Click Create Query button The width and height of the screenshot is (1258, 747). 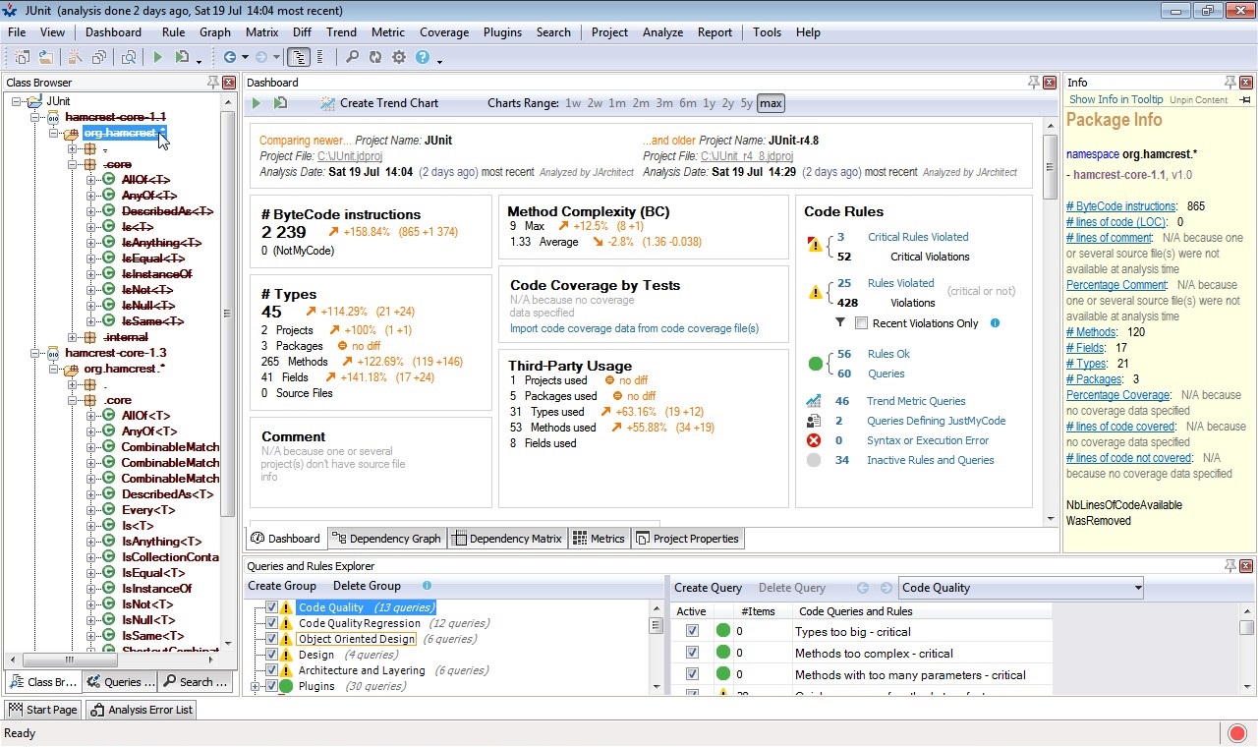708,588
